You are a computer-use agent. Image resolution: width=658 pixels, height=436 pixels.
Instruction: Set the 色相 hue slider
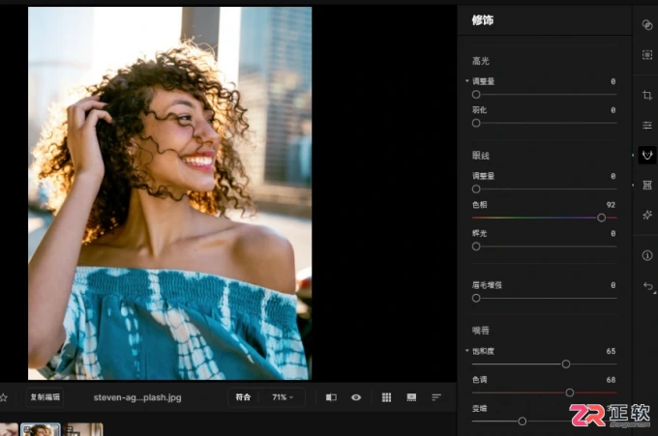(x=544, y=218)
